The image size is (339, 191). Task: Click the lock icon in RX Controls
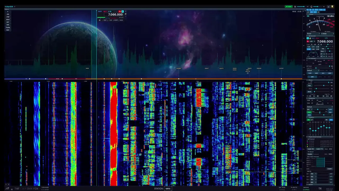[310, 38]
